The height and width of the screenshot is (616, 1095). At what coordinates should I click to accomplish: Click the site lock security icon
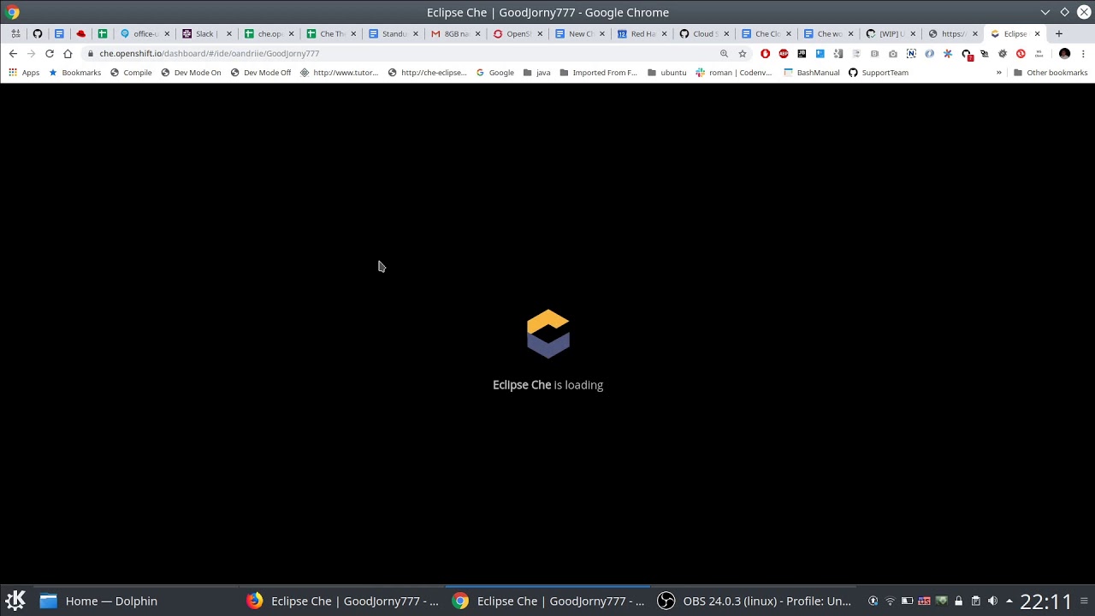[91, 53]
